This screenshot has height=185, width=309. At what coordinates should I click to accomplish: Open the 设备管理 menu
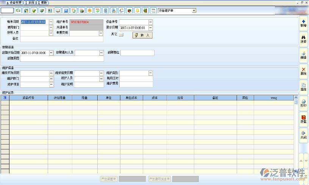[x=11, y=2]
